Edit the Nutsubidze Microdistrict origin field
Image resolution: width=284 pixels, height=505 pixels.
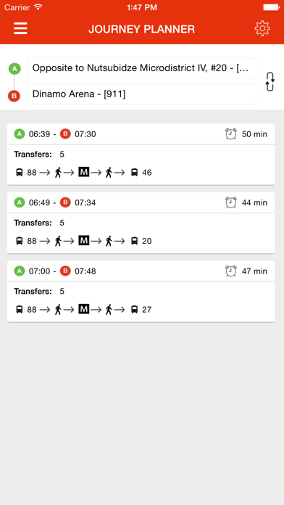pos(142,68)
